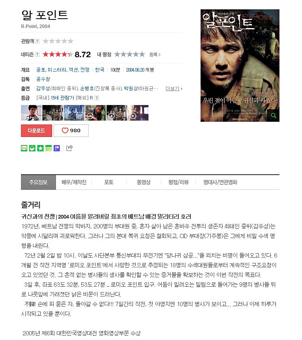This screenshot has height=340, width=302.
Task: Click the help icon next to 네티즌
Action: pos(37,54)
